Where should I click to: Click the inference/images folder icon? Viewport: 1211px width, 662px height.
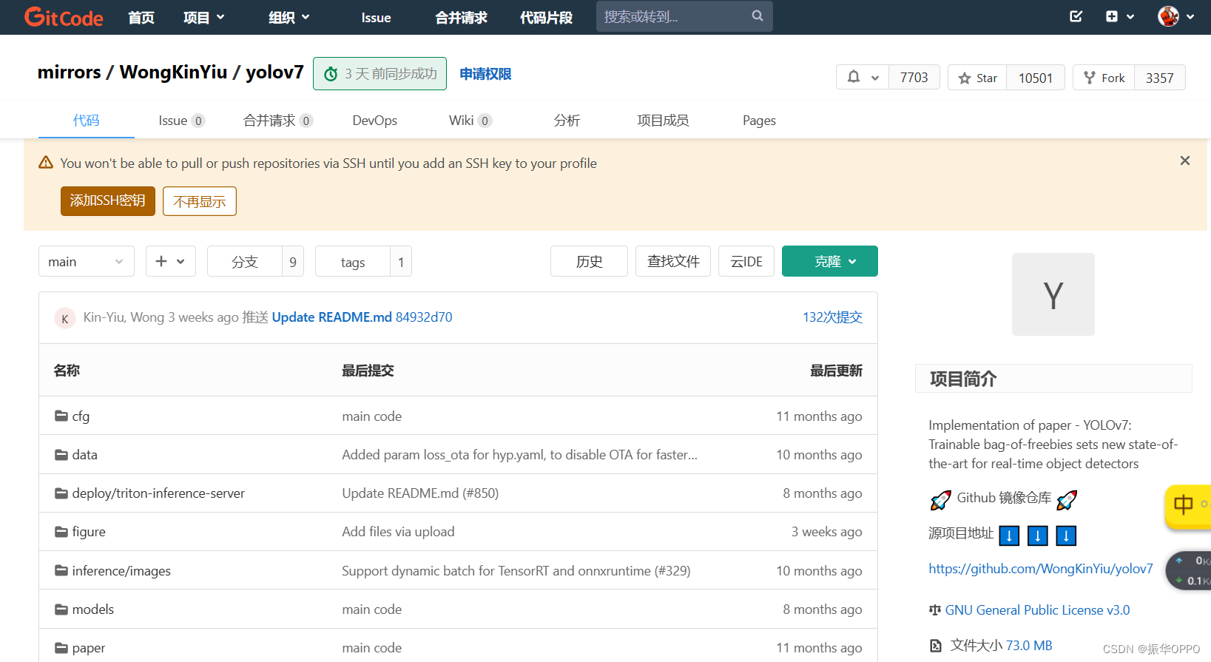[61, 570]
